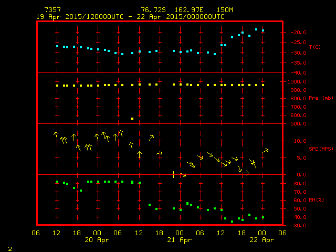Click humidity tick label 60.0
The width and height of the screenshot is (336, 252).
pyautogui.click(x=300, y=201)
